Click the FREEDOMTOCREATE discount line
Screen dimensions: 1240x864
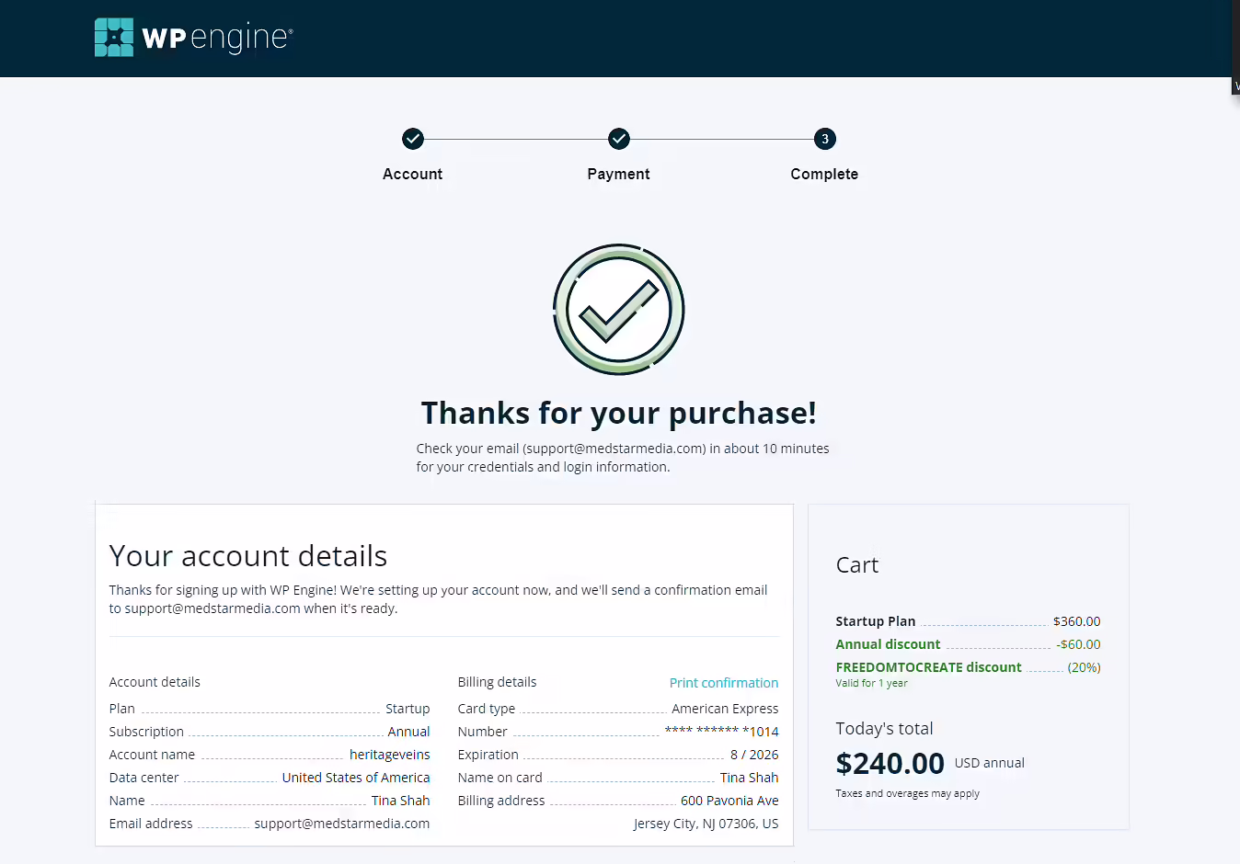[968, 667]
